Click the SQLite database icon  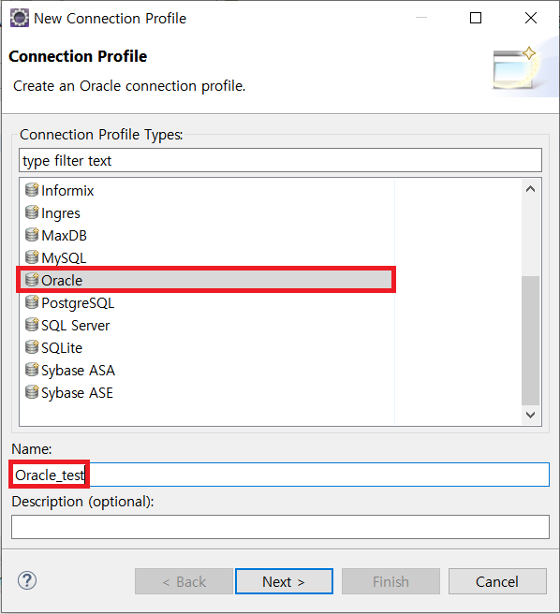[x=32, y=347]
